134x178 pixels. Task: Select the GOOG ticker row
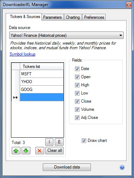click(42, 90)
